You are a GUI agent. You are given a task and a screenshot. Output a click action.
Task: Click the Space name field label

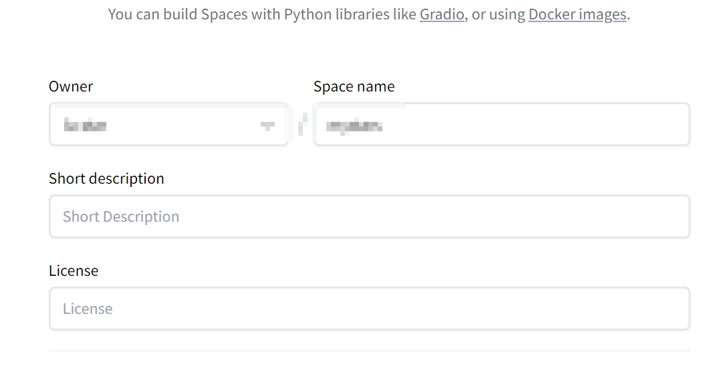[354, 86]
